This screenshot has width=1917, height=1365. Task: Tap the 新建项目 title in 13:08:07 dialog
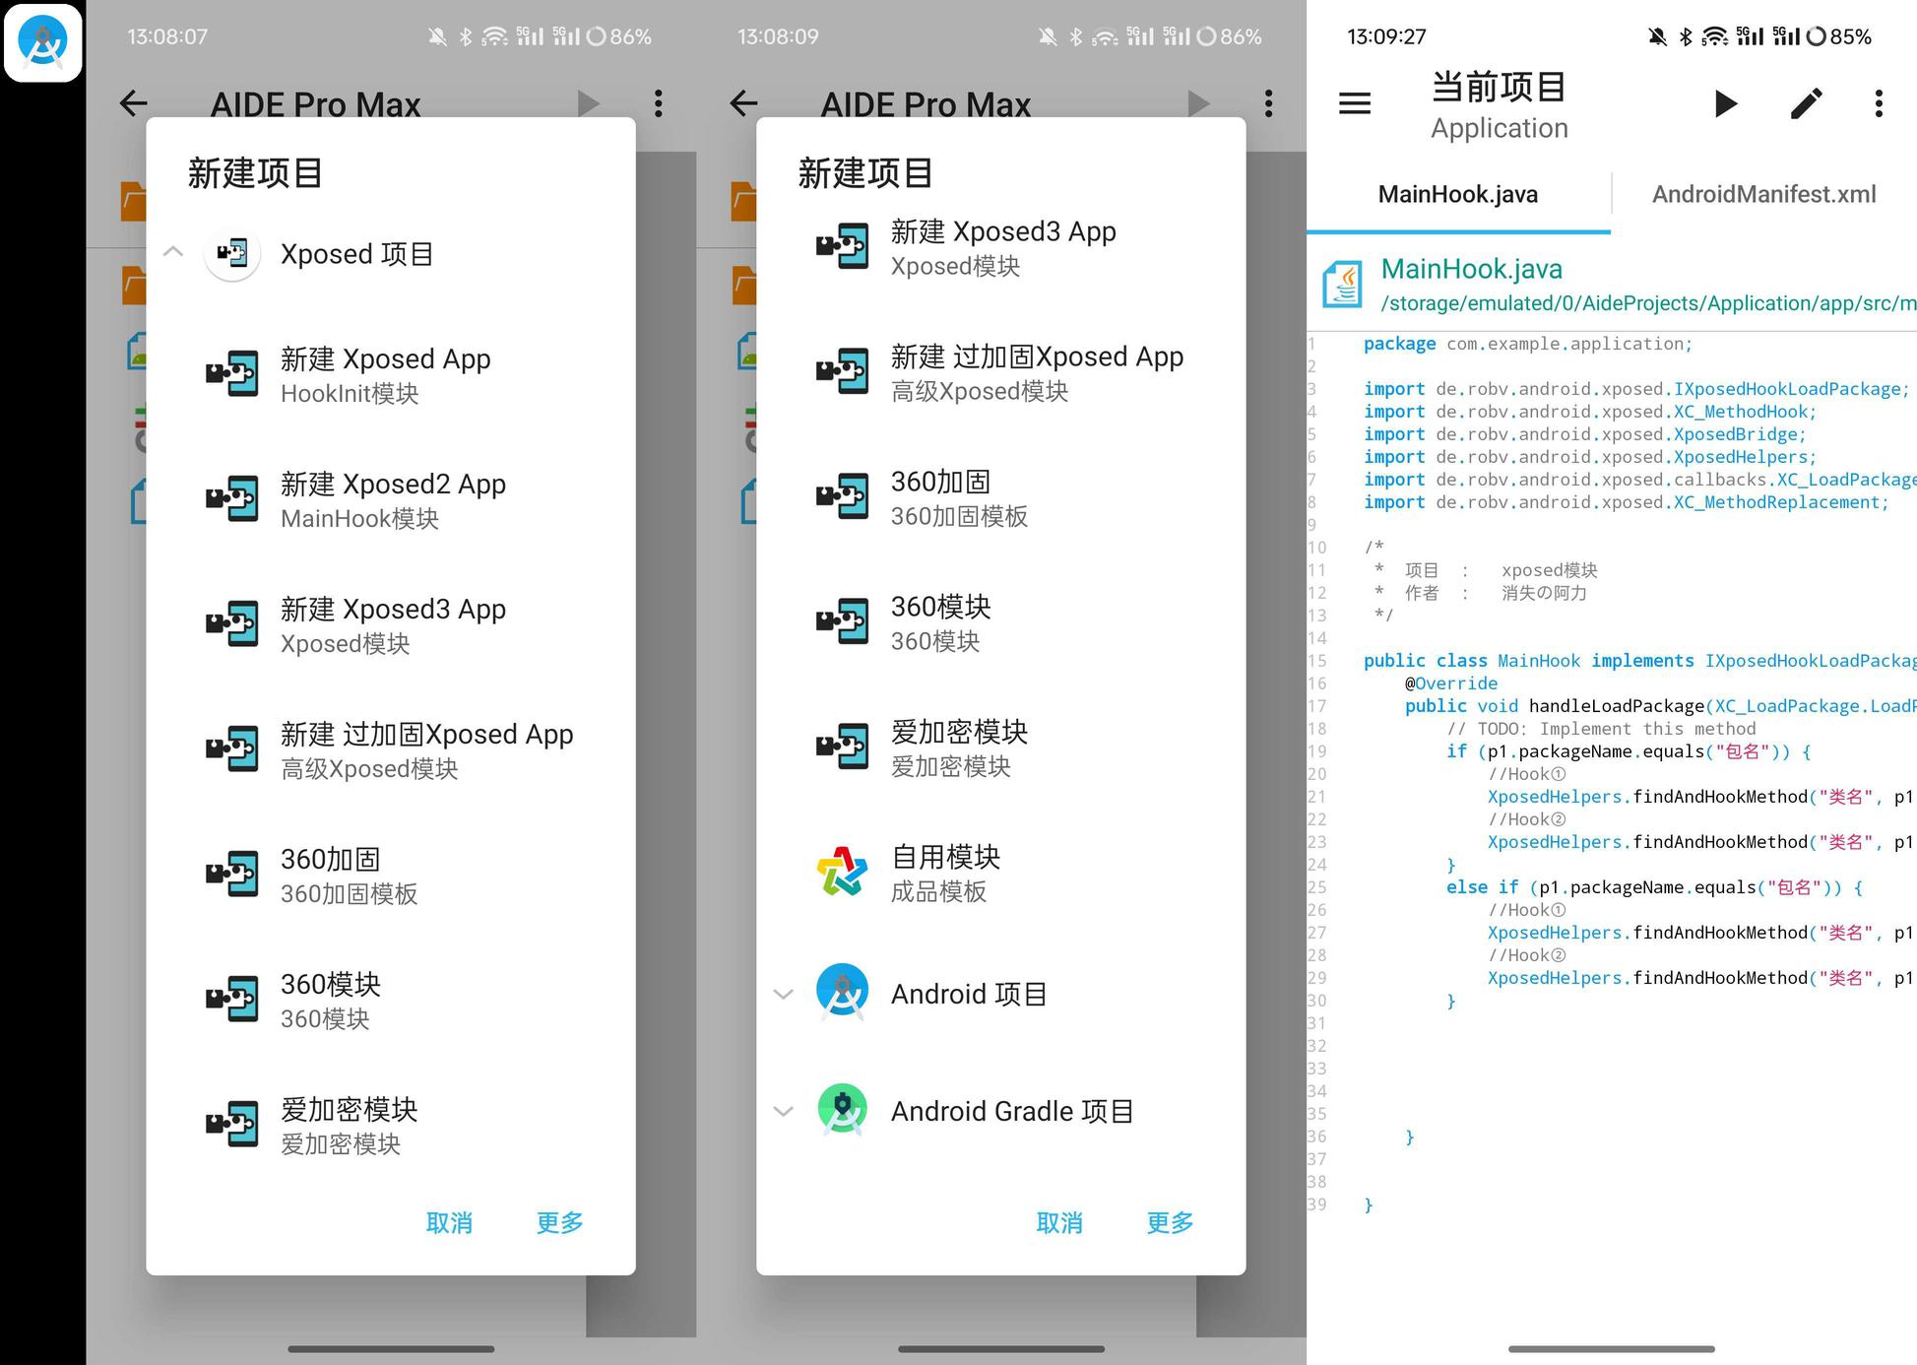click(x=255, y=173)
